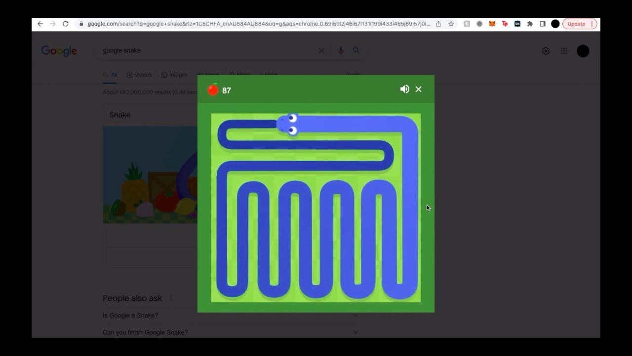This screenshot has height=356, width=632.
Task: Open the Google account avatar
Action: coord(583,51)
